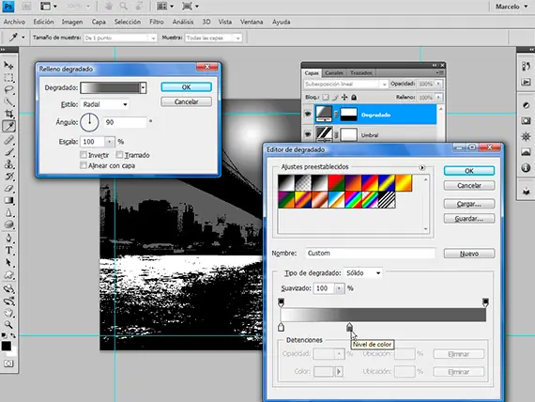Viewport: 535px width, 402px height.
Task: Select the Path Selection tool
Action: (8, 263)
